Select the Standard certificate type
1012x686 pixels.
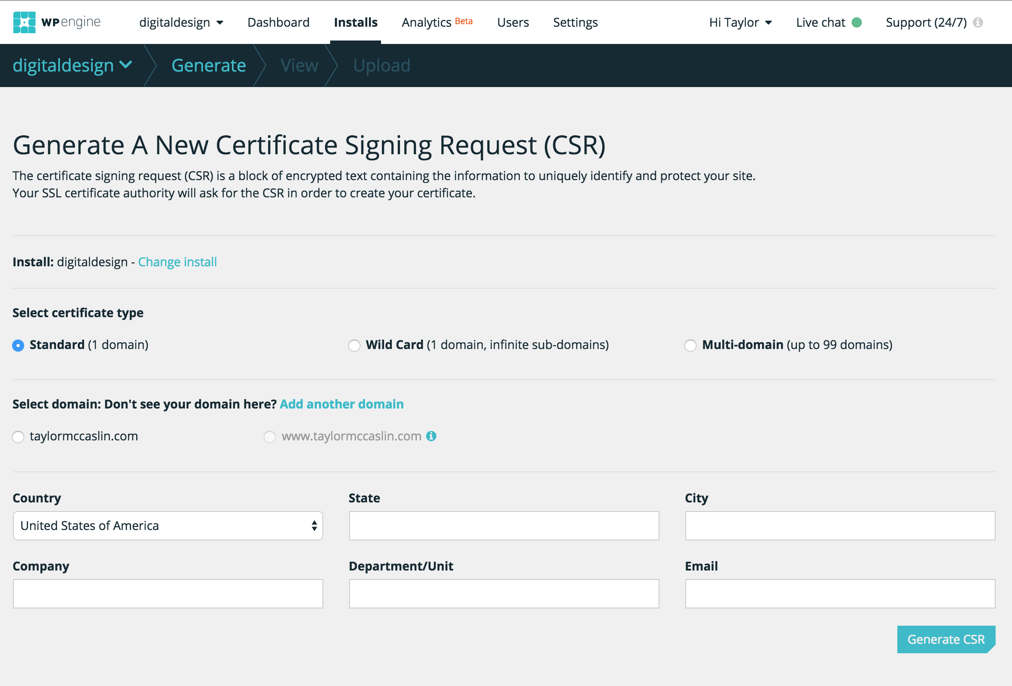click(18, 345)
